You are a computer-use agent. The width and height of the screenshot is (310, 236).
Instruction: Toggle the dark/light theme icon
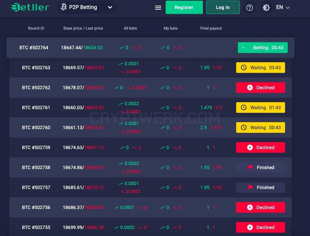tap(266, 8)
